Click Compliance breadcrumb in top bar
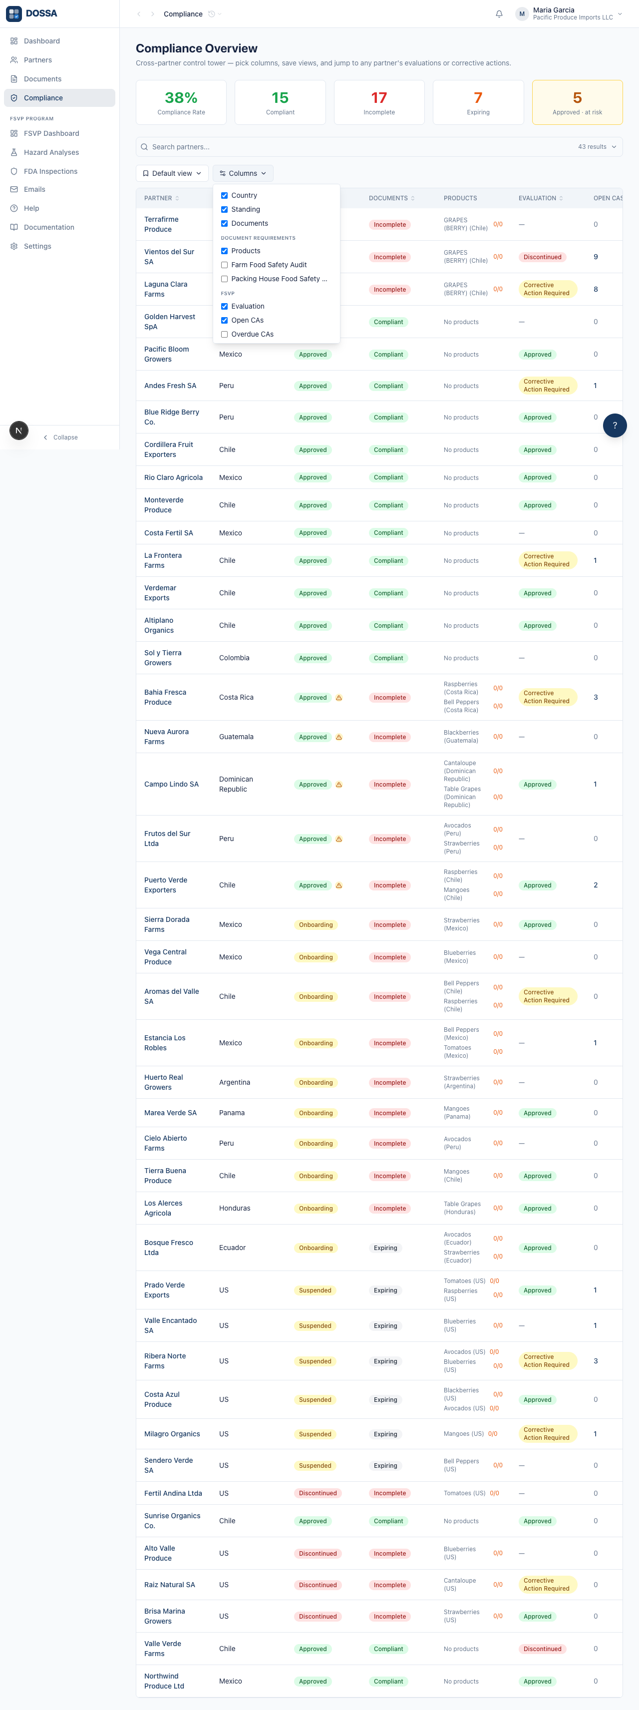The width and height of the screenshot is (639, 1710). [183, 14]
